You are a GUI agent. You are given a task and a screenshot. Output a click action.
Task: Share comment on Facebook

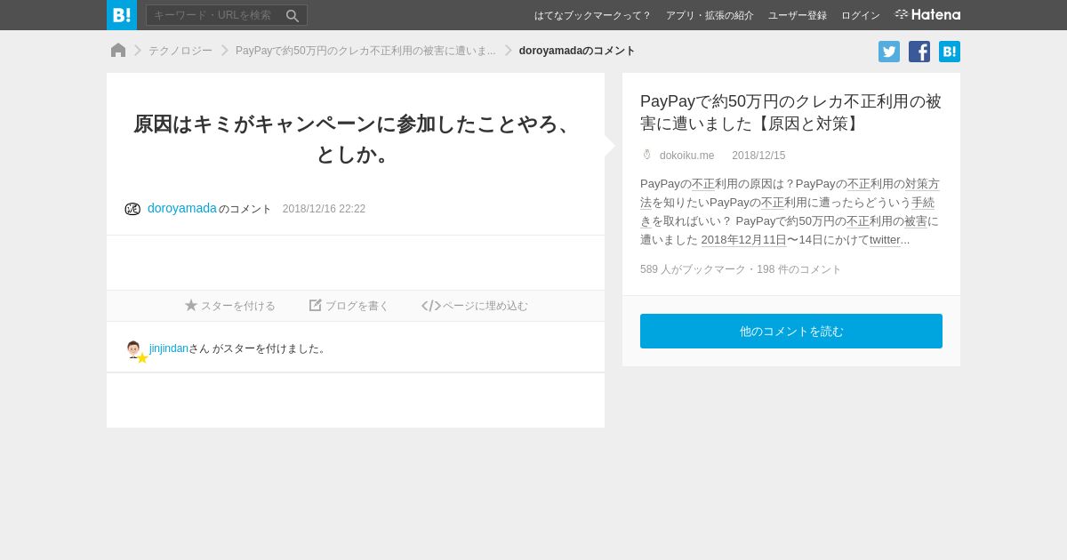coord(919,52)
